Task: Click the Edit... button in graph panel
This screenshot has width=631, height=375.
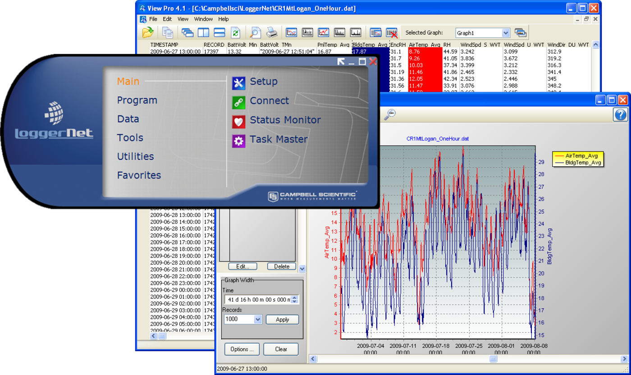Action: [242, 266]
